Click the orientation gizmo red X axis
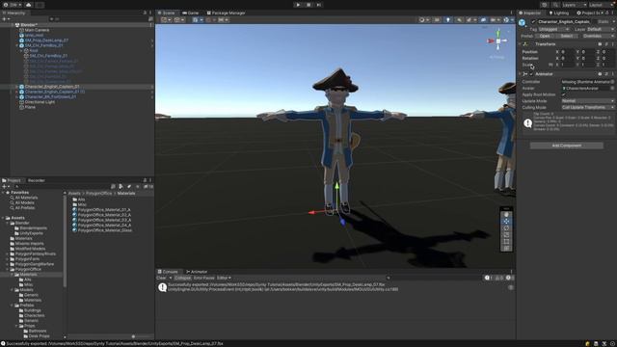Image resolution: width=617 pixels, height=347 pixels. [491, 40]
